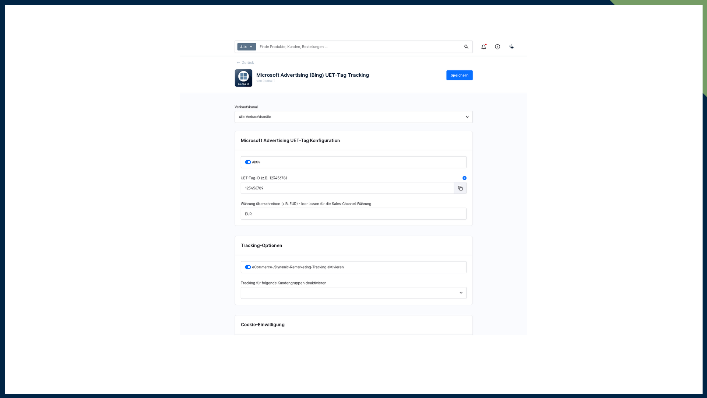This screenshot has width=707, height=398.
Task: Click the currency override EUR field
Action: [353, 214]
